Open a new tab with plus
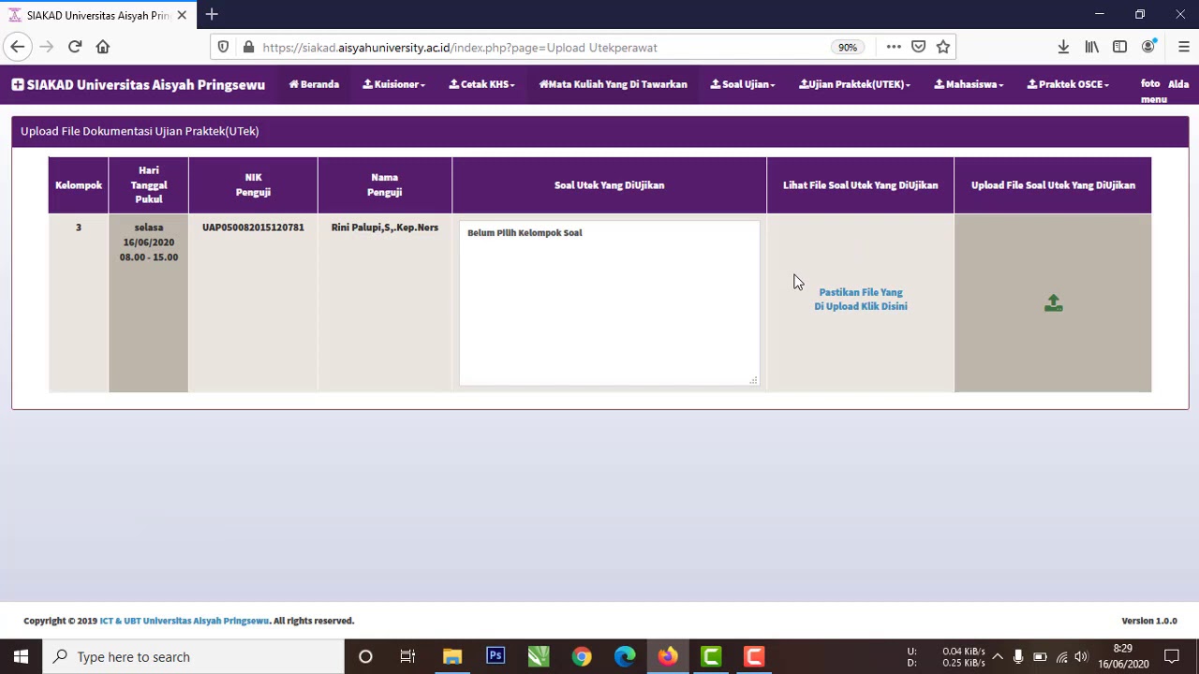 tap(212, 14)
